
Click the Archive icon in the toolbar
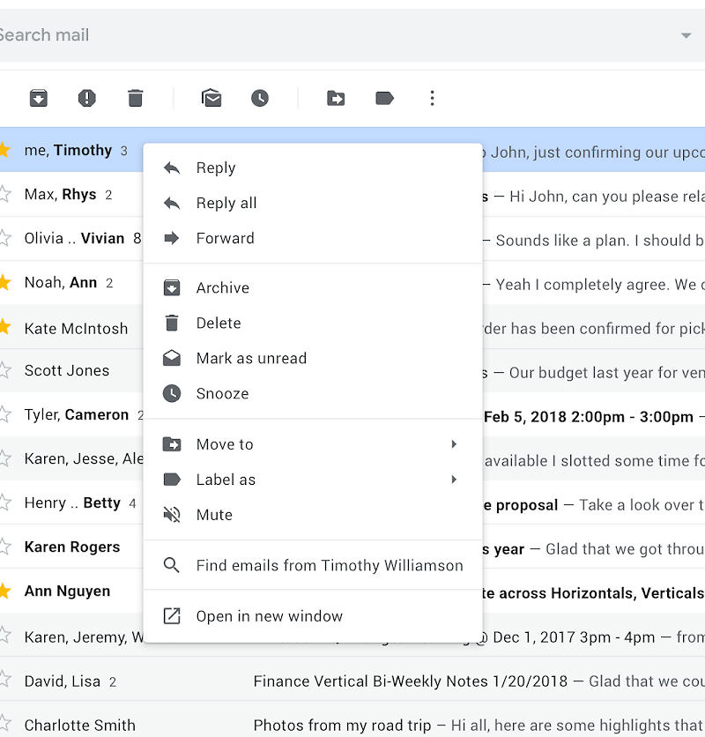click(x=38, y=99)
